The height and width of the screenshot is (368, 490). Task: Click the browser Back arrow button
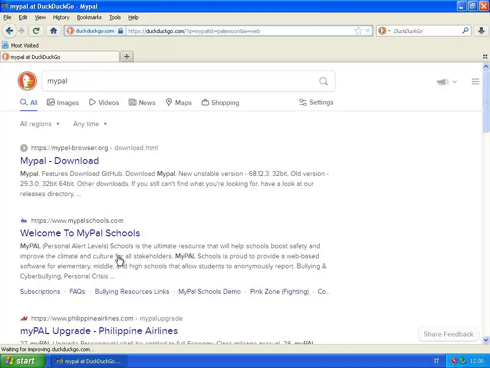[x=9, y=31]
